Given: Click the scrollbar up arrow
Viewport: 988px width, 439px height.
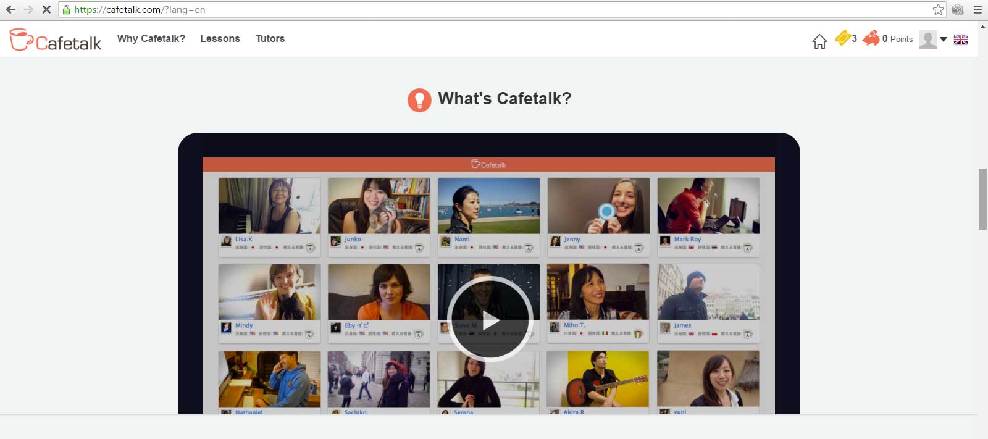Looking at the screenshot, I should pos(982,26).
